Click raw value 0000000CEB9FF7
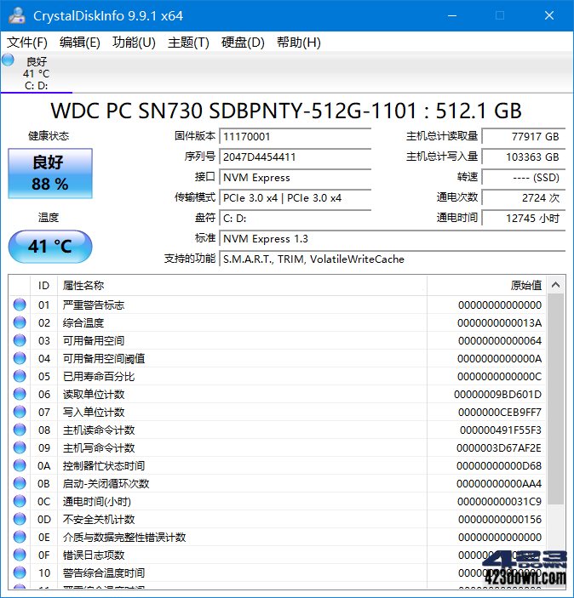 coord(500,413)
